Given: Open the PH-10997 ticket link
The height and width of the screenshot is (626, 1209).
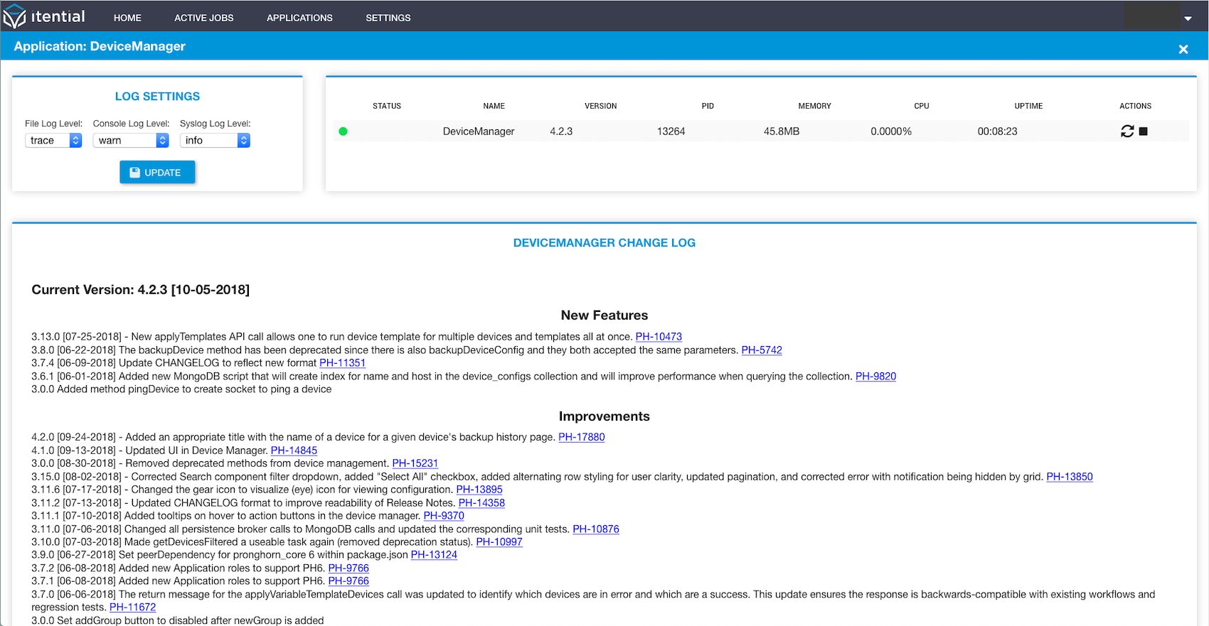Looking at the screenshot, I should pos(499,542).
